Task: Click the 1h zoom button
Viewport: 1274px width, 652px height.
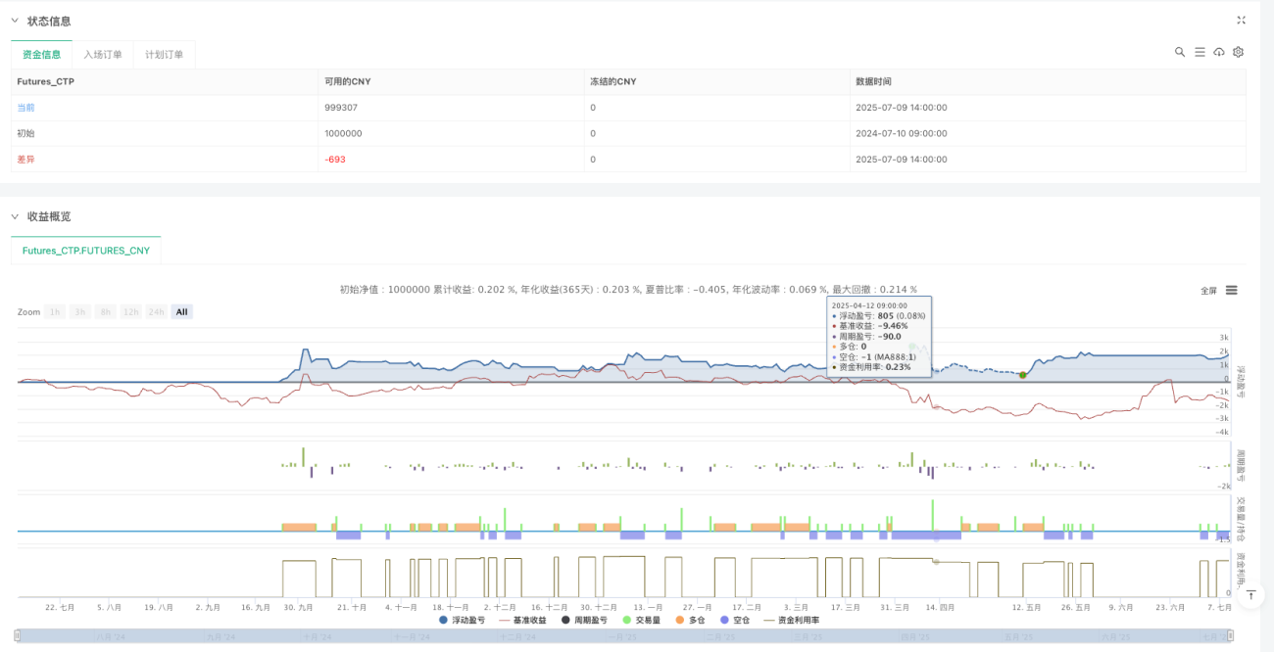Action: [56, 311]
